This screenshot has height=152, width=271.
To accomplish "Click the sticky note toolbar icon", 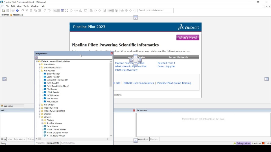I will point(86,10).
